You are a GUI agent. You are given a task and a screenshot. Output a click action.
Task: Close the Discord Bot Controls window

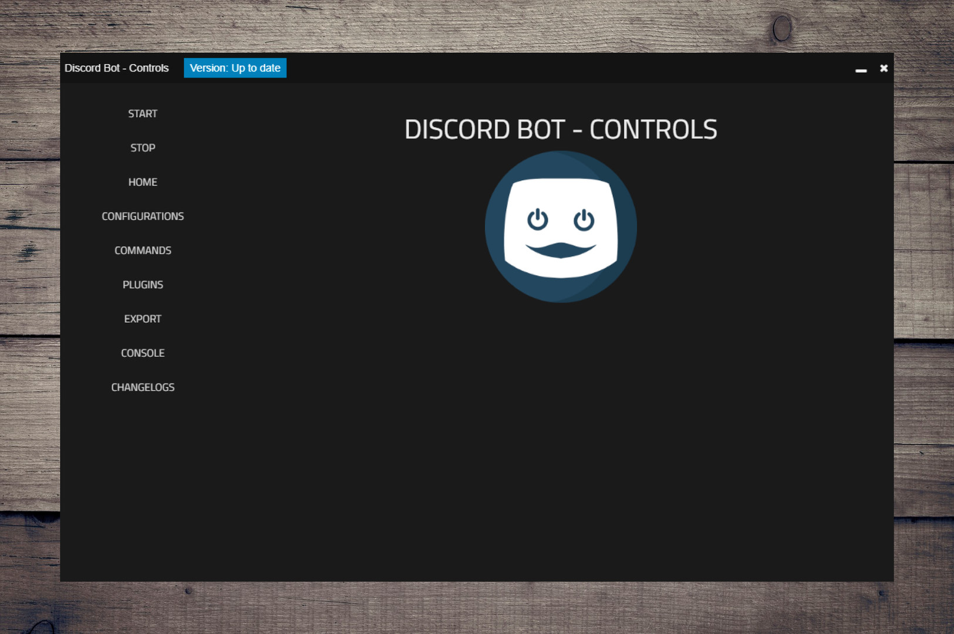tap(884, 68)
